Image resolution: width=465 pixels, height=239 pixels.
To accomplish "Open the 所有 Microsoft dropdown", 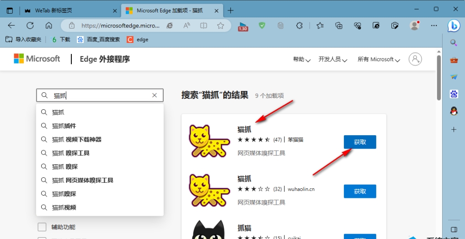I will (379, 59).
